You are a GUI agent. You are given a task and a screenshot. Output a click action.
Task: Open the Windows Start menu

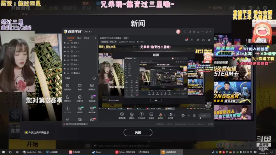pyautogui.click(x=3, y=152)
